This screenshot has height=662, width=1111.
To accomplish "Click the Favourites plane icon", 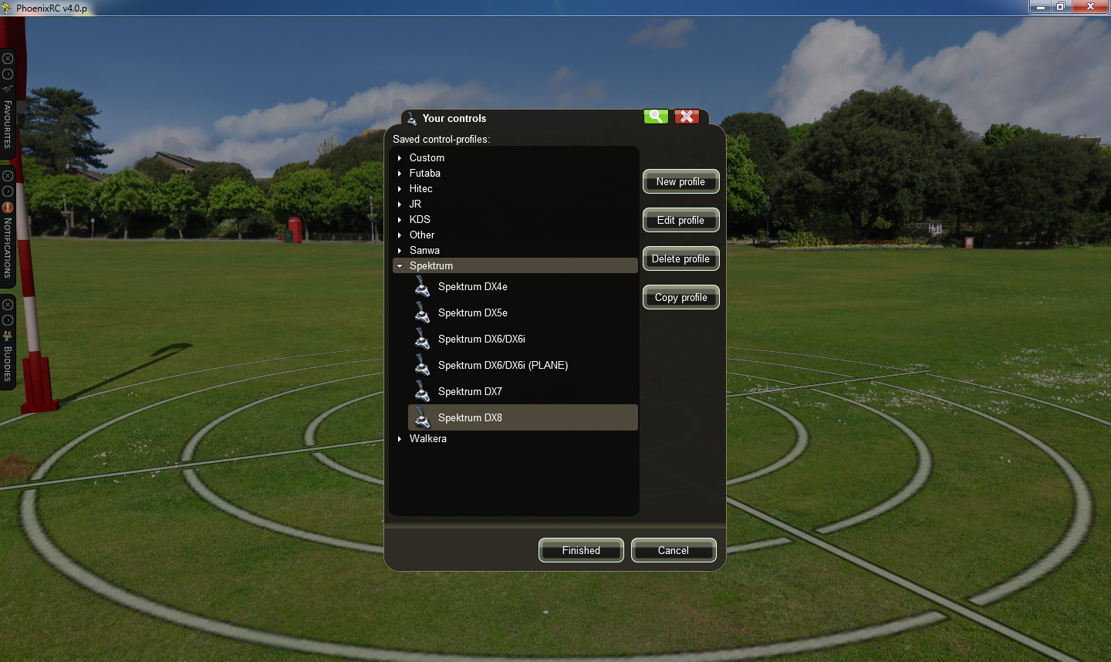I will click(8, 89).
